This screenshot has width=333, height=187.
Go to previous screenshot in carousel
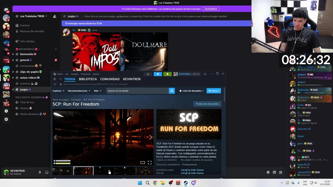click(55, 137)
